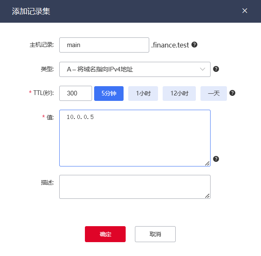Select the 5分钟 TTL preset
Viewport: 261px width, 256px height.
(x=109, y=93)
